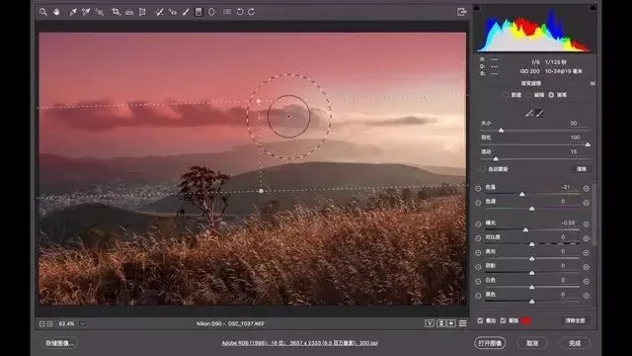632x356 pixels.
Task: Toggle the 叠加 overlay checkbox
Action: click(480, 320)
